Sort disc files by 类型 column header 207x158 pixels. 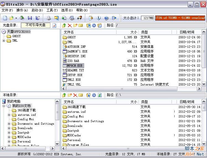click(x=155, y=32)
